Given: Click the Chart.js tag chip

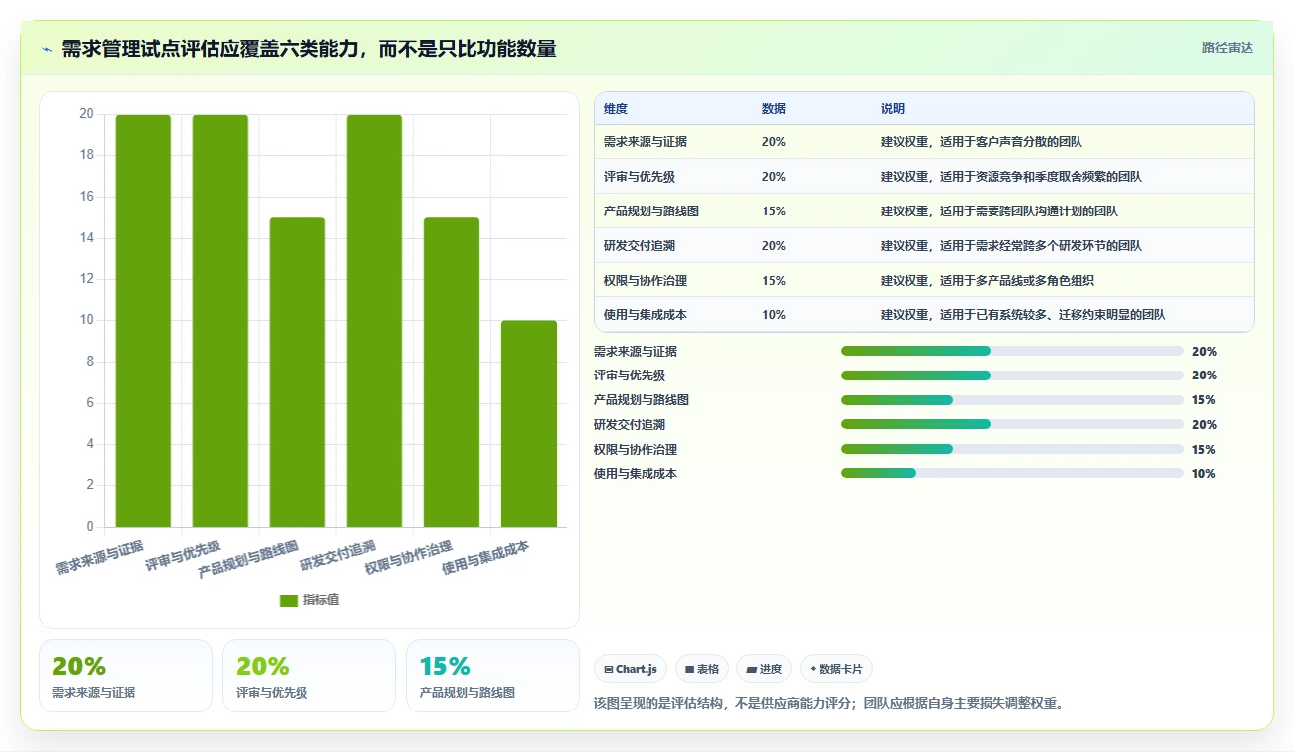Looking at the screenshot, I should (631, 669).
